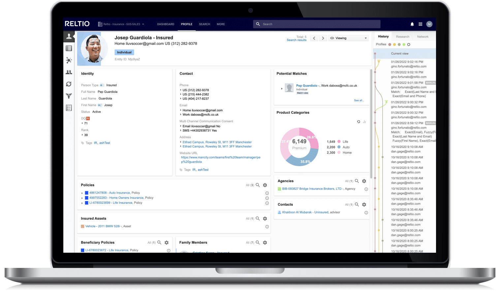Click See all potential matches
Image resolution: width=500 pixels, height=294 pixels.
click(x=359, y=100)
